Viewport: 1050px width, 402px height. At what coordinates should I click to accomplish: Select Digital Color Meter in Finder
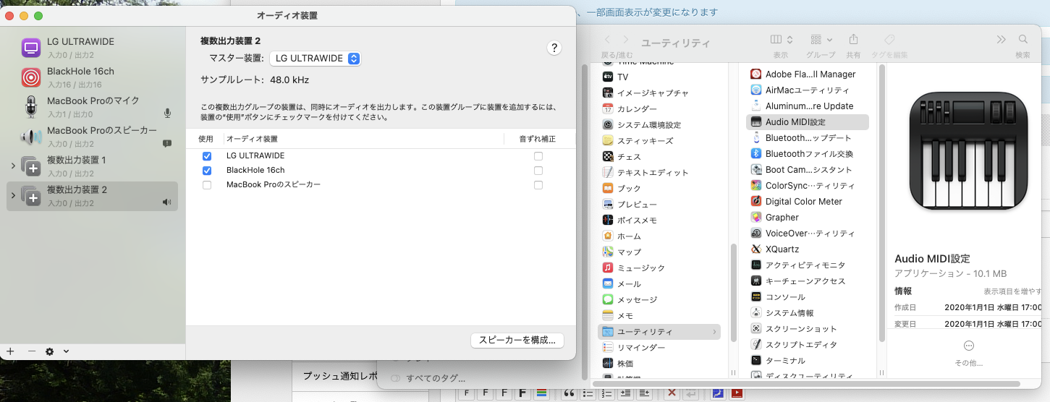[x=808, y=202]
